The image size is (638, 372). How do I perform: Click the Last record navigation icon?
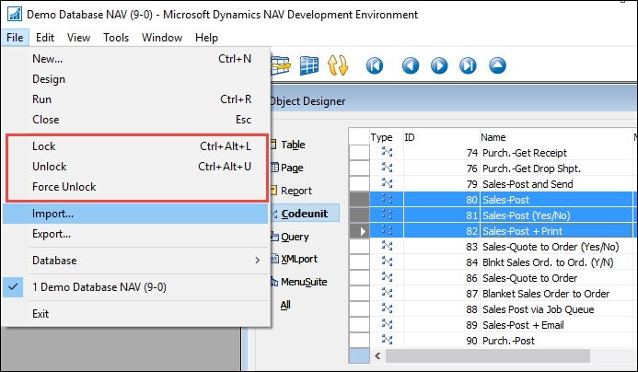coord(468,65)
